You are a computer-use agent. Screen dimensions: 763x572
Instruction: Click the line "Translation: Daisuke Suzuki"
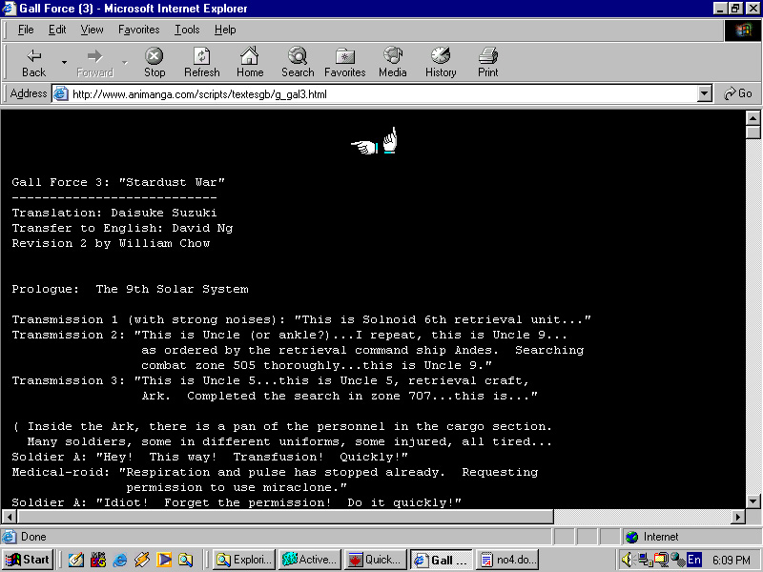(x=114, y=213)
